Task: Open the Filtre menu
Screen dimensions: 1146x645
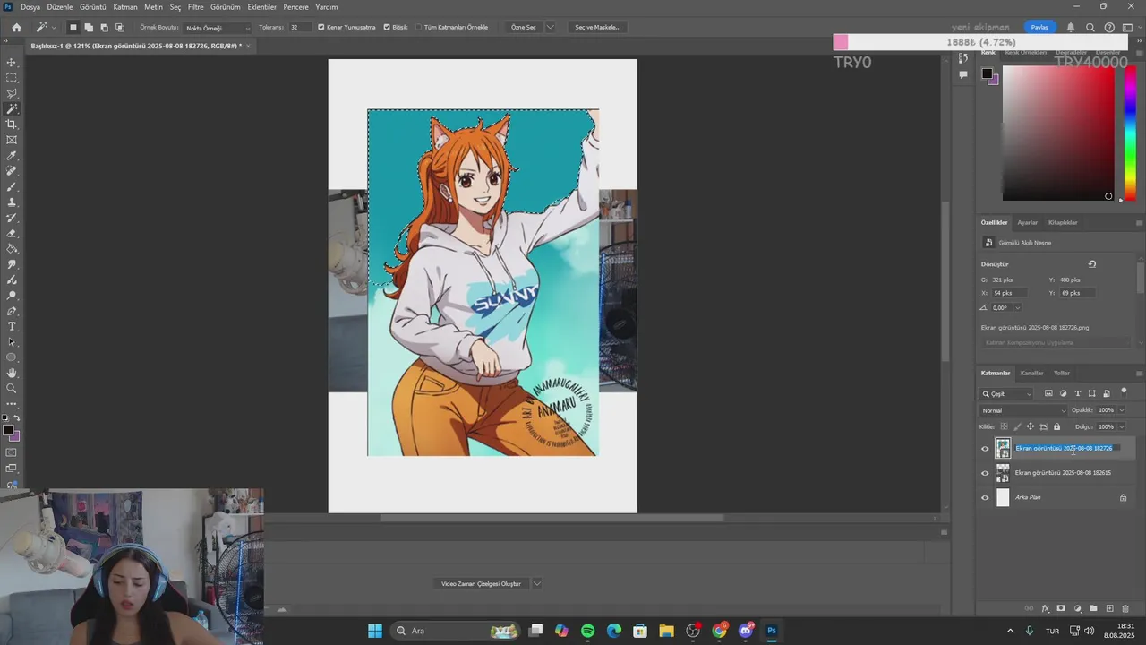Action: [195, 7]
